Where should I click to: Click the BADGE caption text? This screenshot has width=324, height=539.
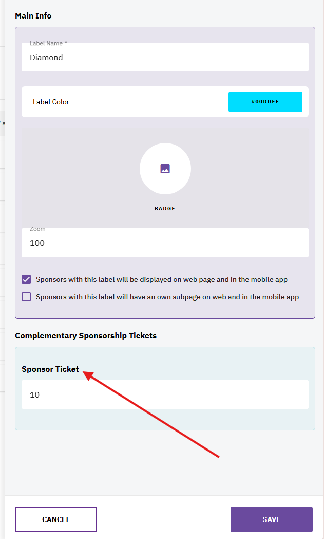coord(165,209)
